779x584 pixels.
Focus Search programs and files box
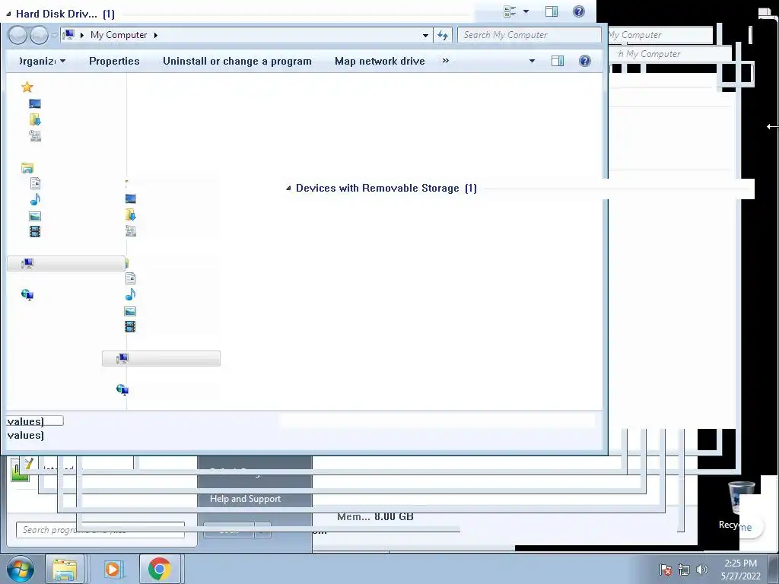[100, 530]
